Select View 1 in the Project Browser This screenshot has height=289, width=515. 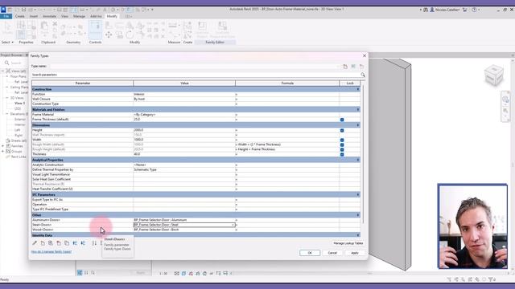coord(19,104)
